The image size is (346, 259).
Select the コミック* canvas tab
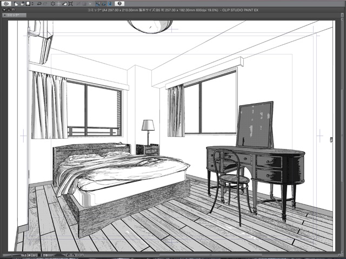14,15
